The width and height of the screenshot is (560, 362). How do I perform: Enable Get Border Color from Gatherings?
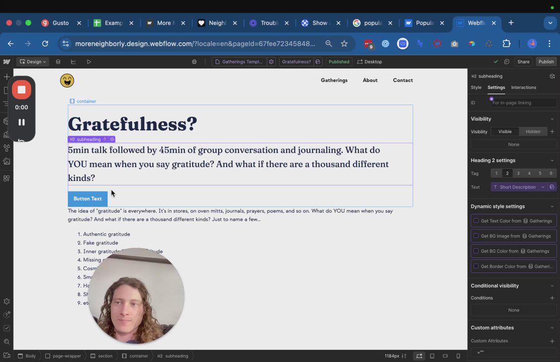click(476, 266)
